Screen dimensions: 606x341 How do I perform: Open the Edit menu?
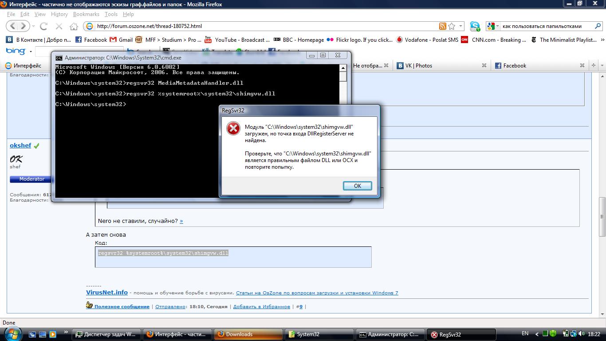25,14
